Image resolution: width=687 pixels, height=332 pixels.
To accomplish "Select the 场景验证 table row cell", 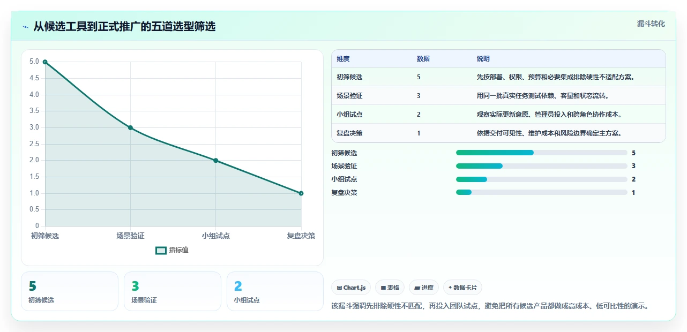I will point(349,96).
